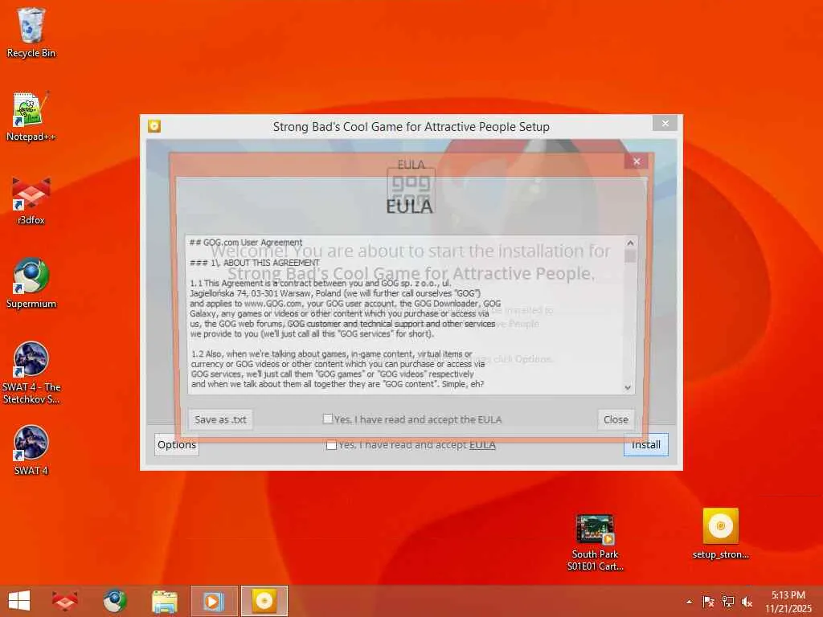
Task: Click the EULA scrollbar thumb
Action: pyautogui.click(x=630, y=256)
